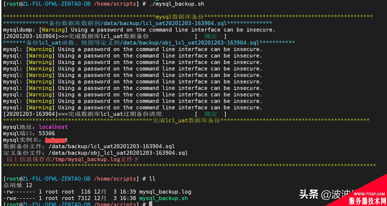Viewport: 387px width, 206px height.
Task: Click file size 116
Action: tap(86, 192)
